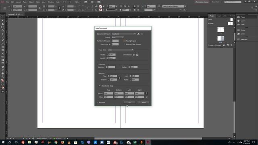Open the Swatches panel icon in dock

click(239, 39)
